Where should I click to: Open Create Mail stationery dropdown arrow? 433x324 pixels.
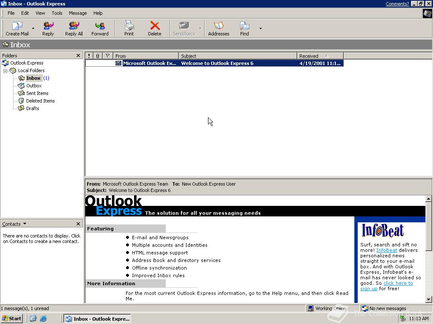pos(33,28)
